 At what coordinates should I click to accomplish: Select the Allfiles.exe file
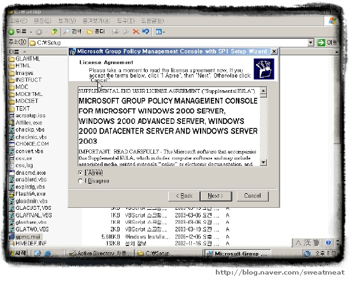coord(25,123)
